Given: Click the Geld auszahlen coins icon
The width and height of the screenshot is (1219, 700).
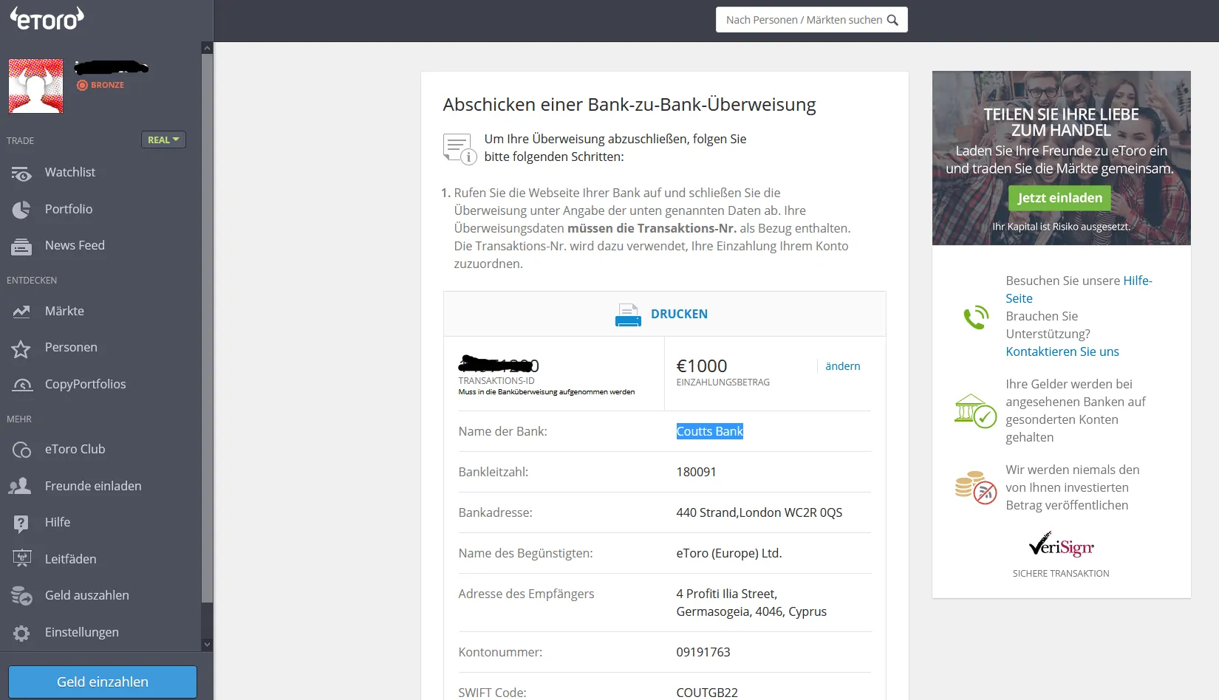Looking at the screenshot, I should click(x=21, y=596).
